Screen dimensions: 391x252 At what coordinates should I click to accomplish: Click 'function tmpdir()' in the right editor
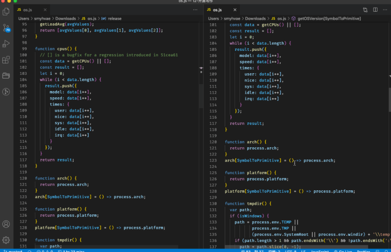pos(246,204)
